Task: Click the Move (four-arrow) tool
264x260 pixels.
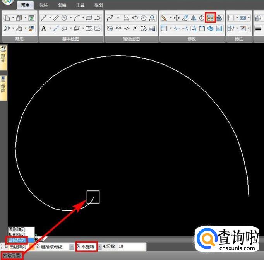Action: (x=177, y=18)
